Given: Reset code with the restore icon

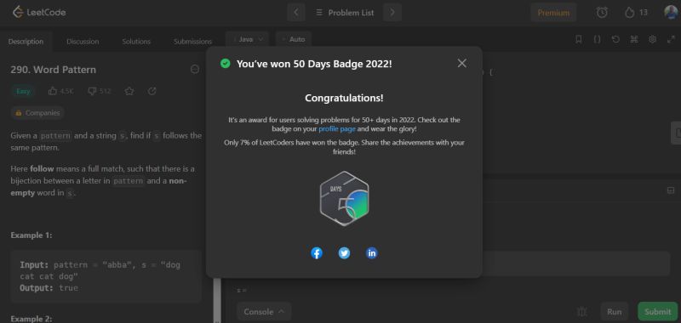Looking at the screenshot, I should 615,39.
